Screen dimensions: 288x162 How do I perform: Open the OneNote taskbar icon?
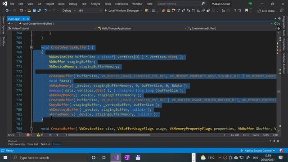point(127,157)
